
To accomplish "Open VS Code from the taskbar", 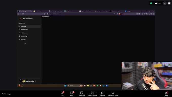I will [103, 86].
